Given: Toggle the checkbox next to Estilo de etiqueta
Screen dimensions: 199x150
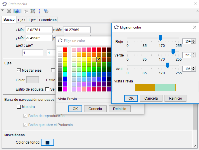Looking at the screenshot, I should [x=47, y=89].
